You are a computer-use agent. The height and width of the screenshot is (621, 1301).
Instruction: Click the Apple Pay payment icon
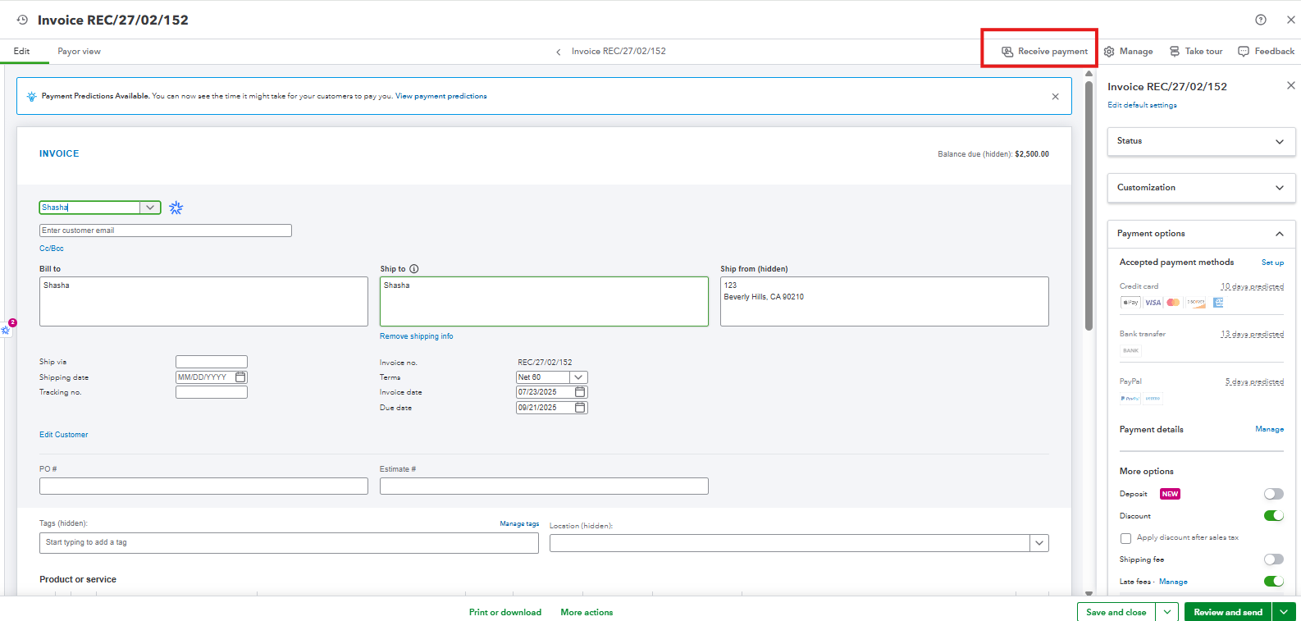click(x=1130, y=303)
